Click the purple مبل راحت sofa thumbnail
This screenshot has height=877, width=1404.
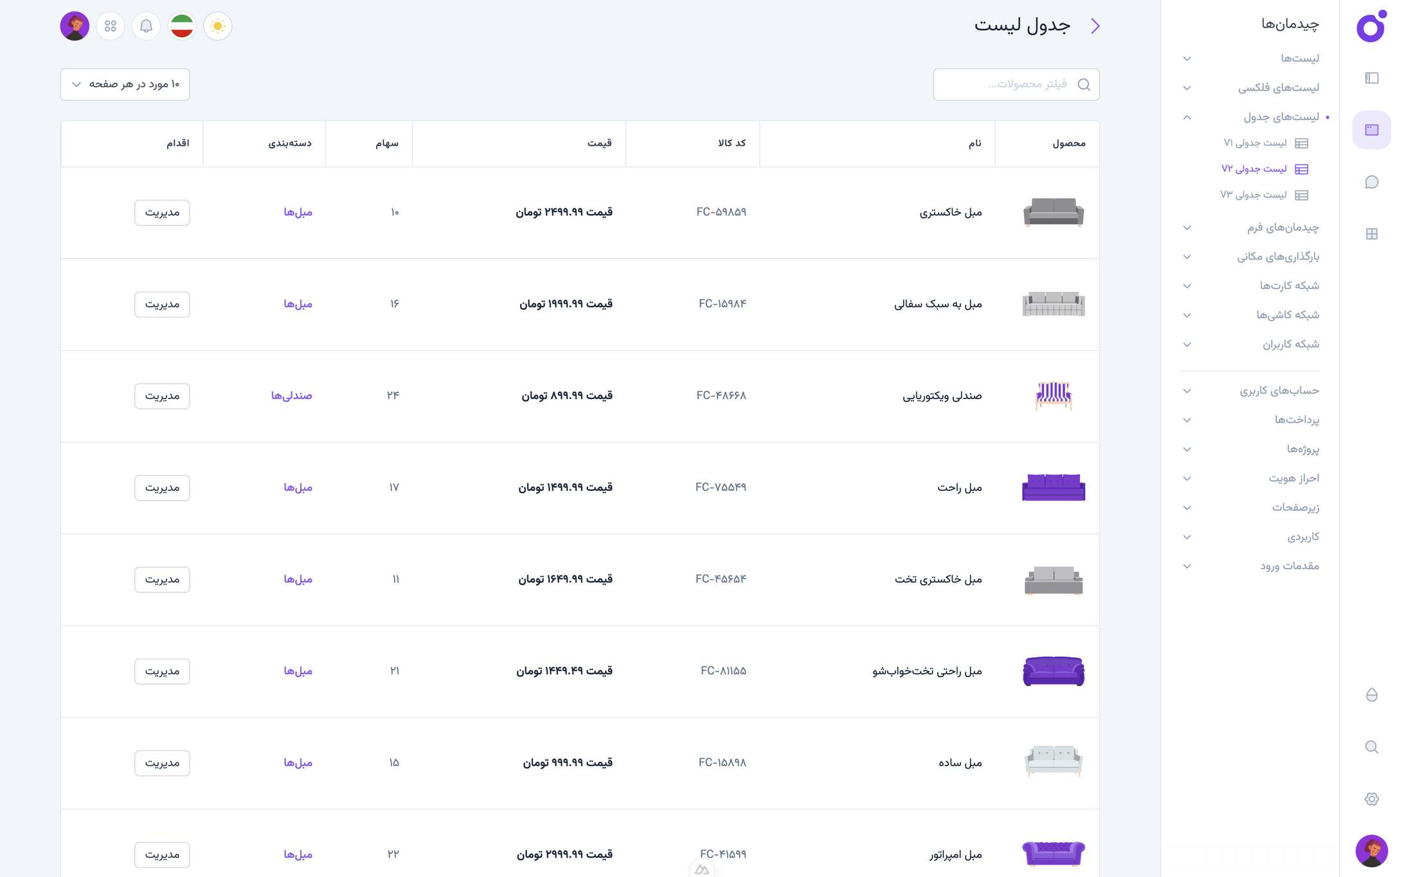click(x=1053, y=488)
